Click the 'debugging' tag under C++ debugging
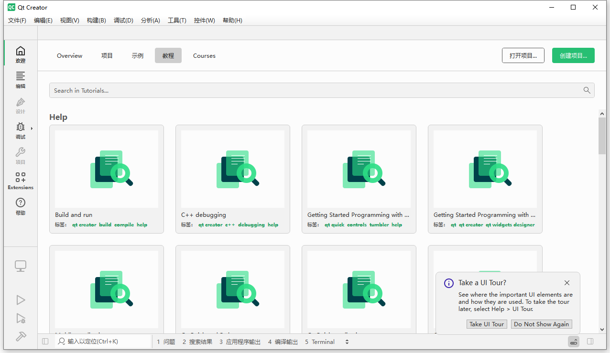 pos(251,225)
